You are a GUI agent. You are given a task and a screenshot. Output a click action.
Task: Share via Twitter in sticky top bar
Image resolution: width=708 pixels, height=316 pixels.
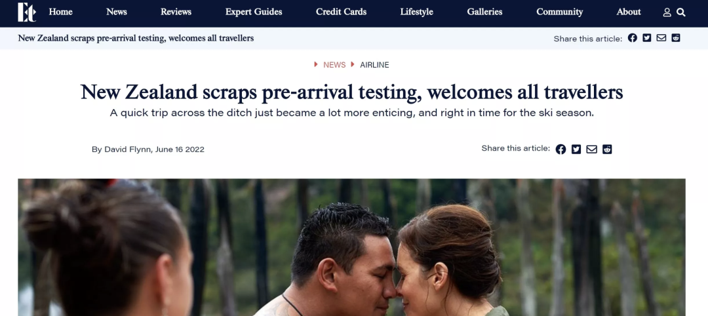coord(646,38)
